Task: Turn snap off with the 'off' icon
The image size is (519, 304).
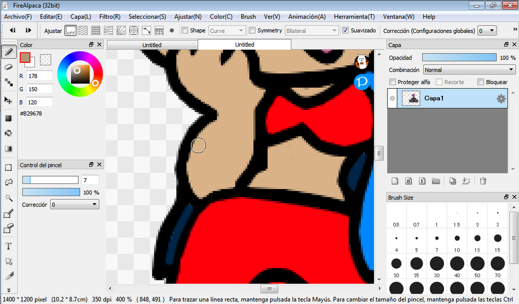Action: point(70,31)
